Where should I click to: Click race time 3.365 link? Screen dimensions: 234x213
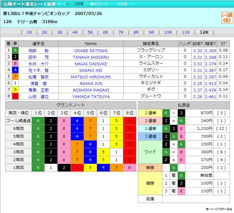click(210, 51)
